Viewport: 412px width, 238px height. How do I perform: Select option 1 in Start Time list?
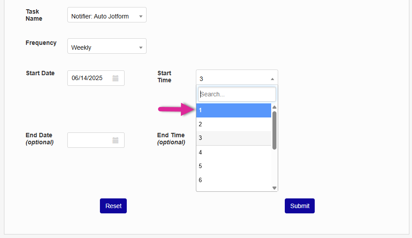point(233,110)
